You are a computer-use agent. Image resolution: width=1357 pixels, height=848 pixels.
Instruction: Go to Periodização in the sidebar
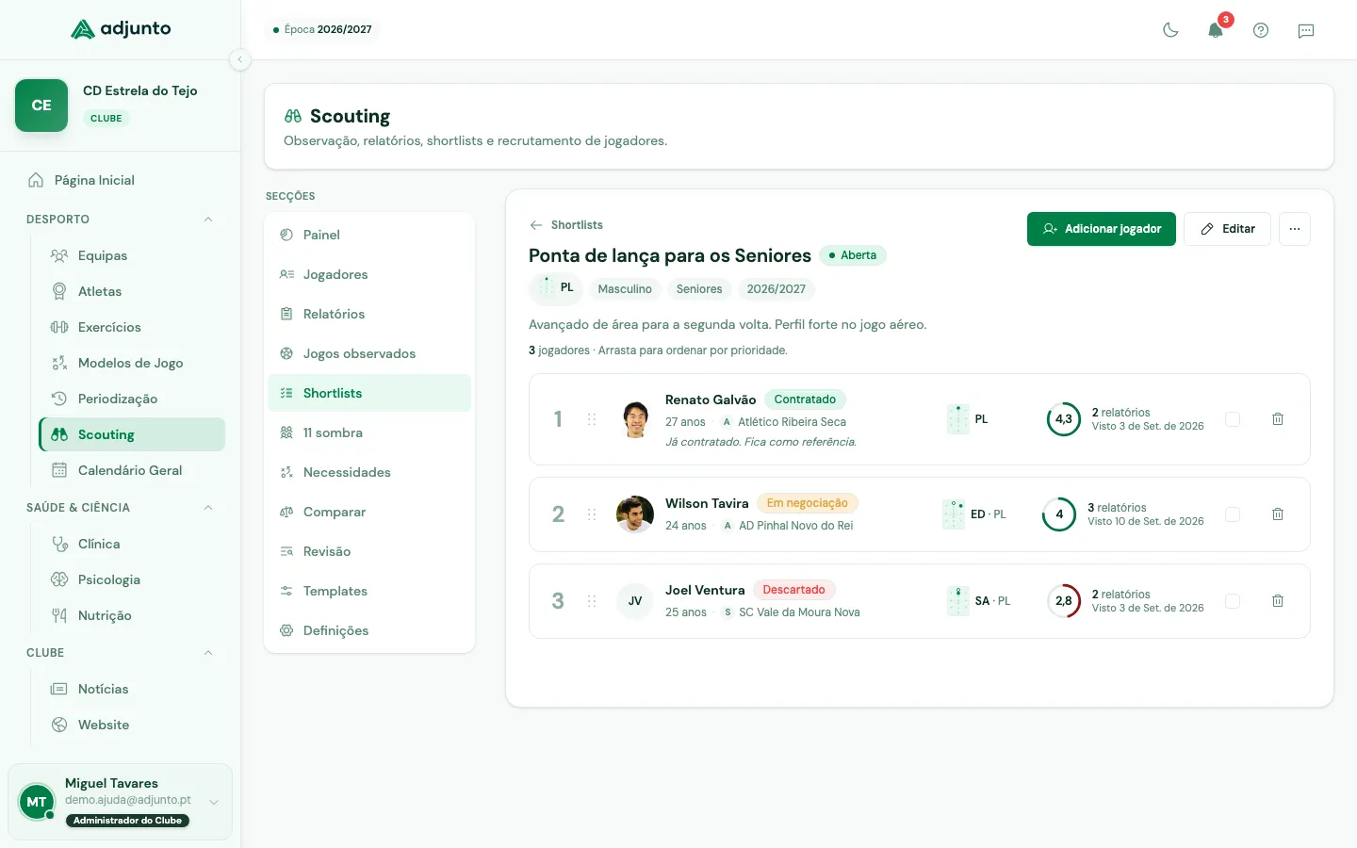[132, 399]
